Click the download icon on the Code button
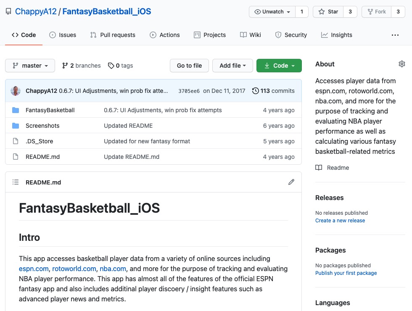The width and height of the screenshot is (412, 311). pyautogui.click(x=267, y=66)
